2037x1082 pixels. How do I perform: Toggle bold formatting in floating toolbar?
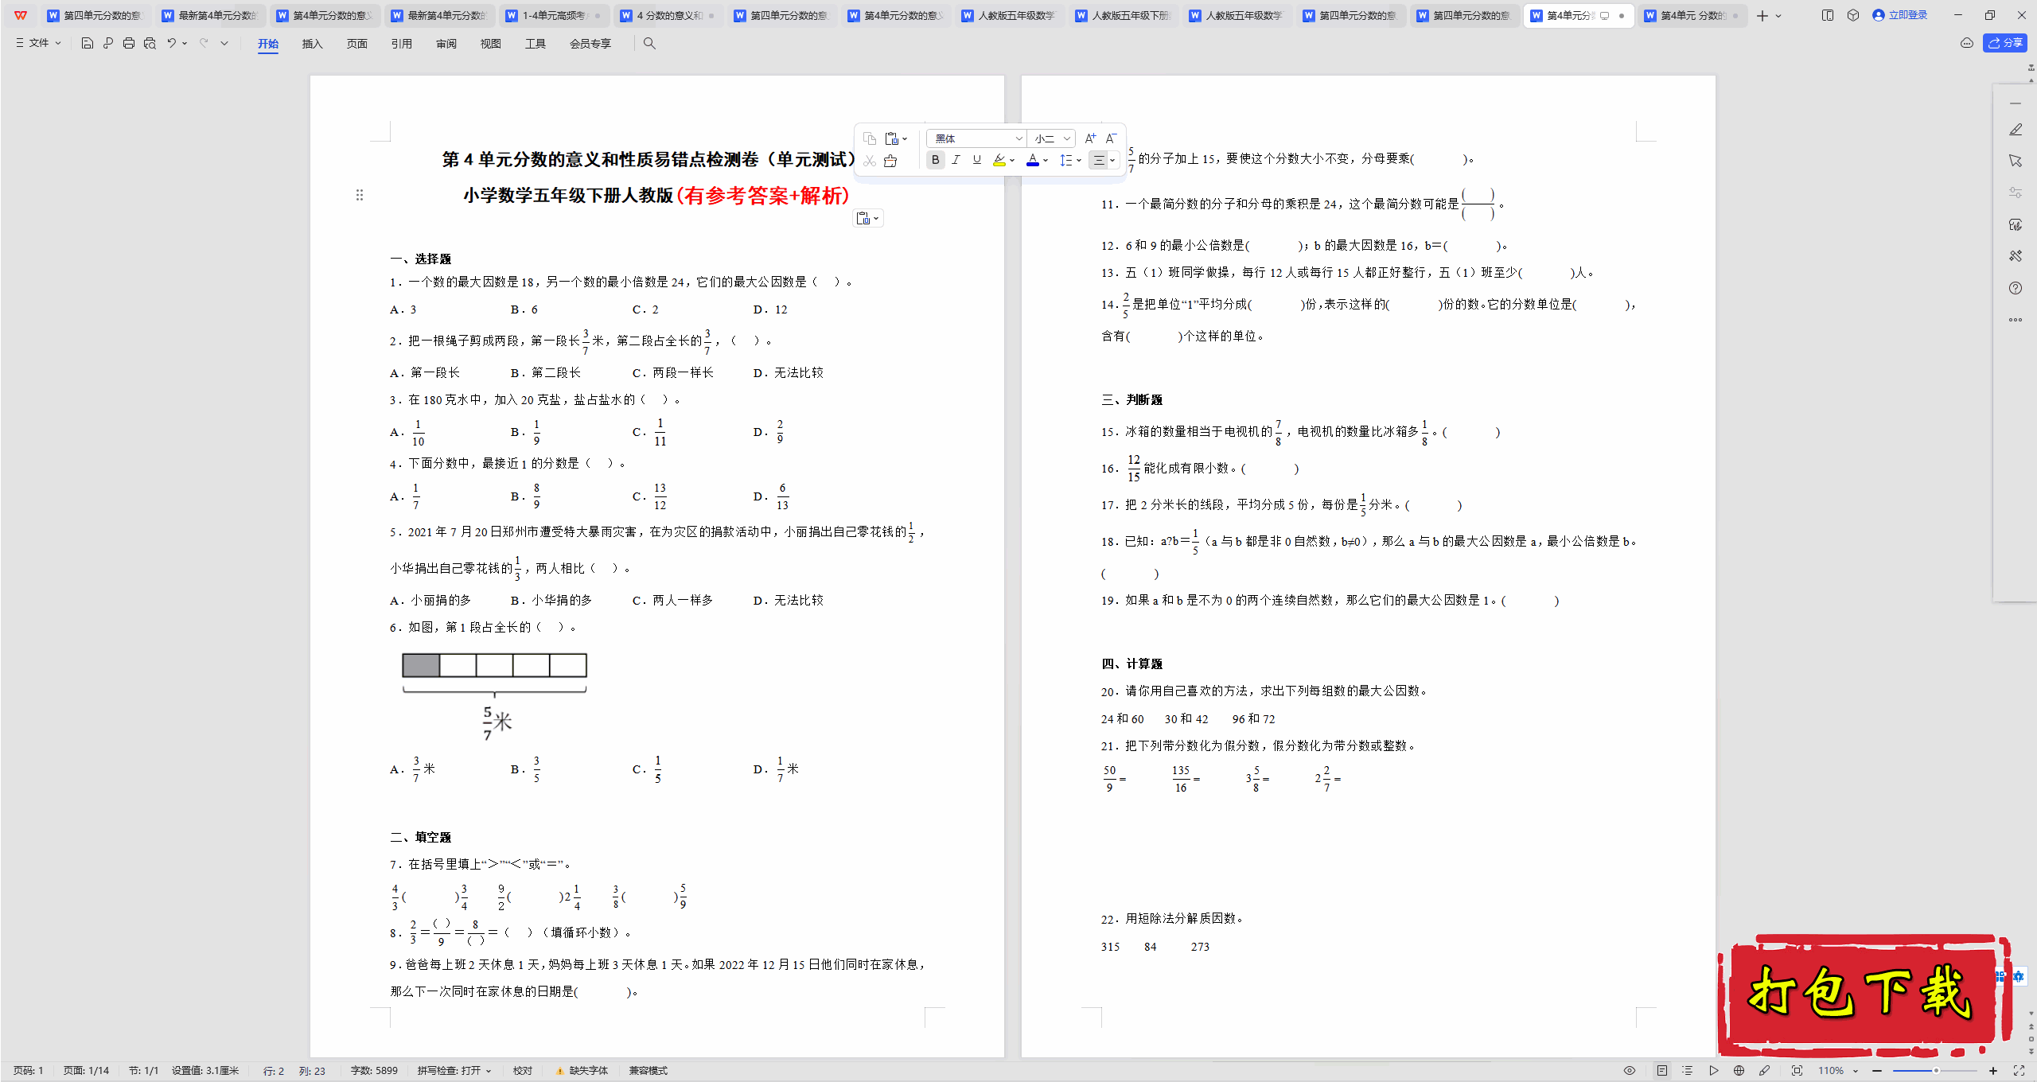pyautogui.click(x=936, y=160)
